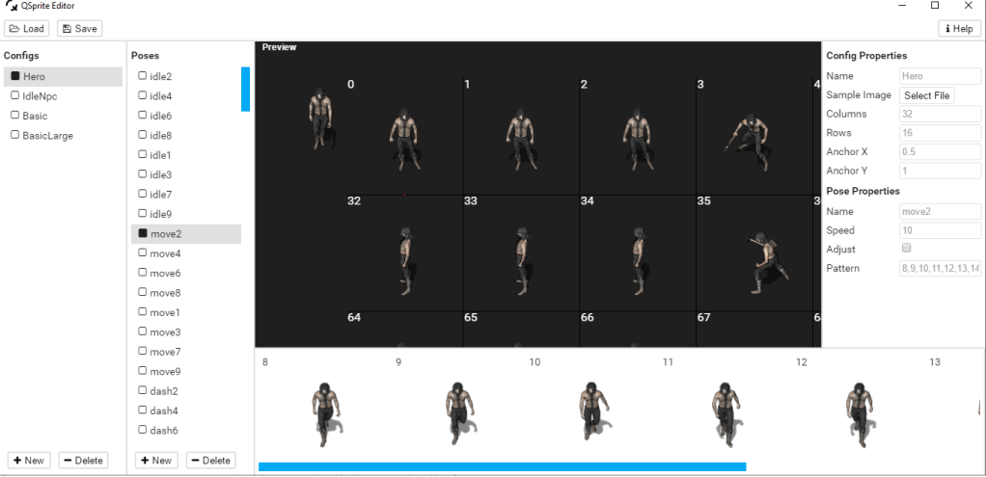The image size is (986, 477).
Task: Select the Basic config entry
Action: (35, 116)
